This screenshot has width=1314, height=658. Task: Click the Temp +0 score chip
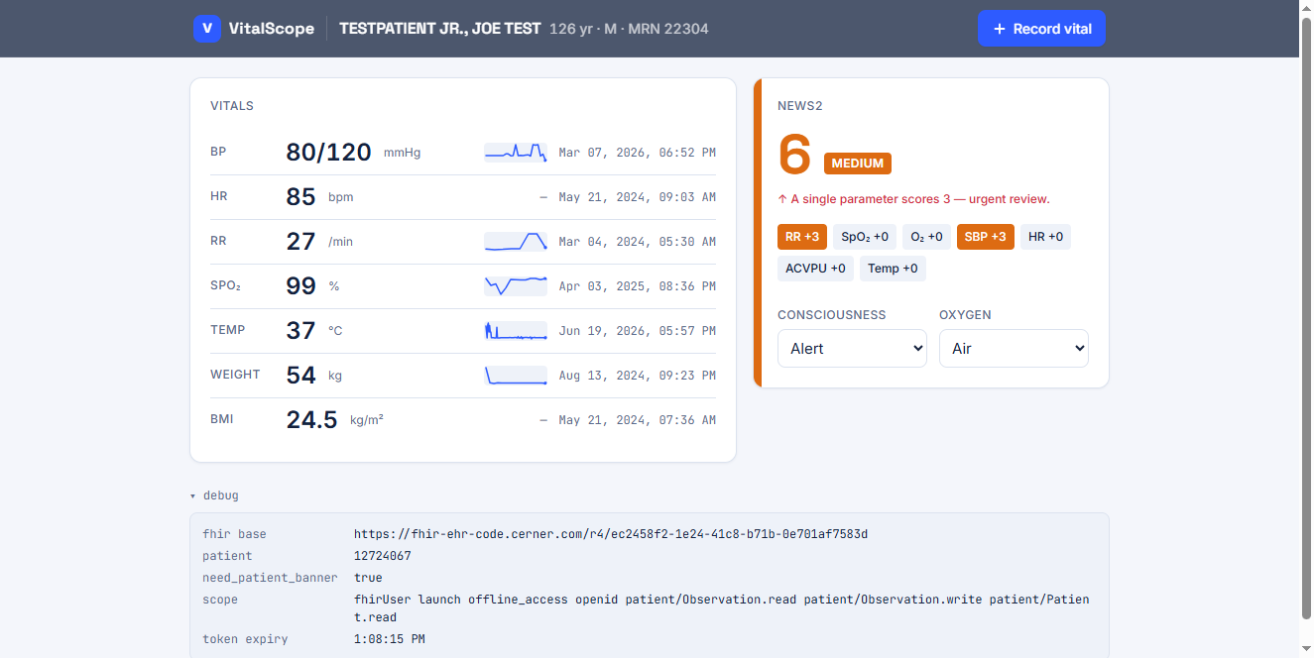[893, 269]
